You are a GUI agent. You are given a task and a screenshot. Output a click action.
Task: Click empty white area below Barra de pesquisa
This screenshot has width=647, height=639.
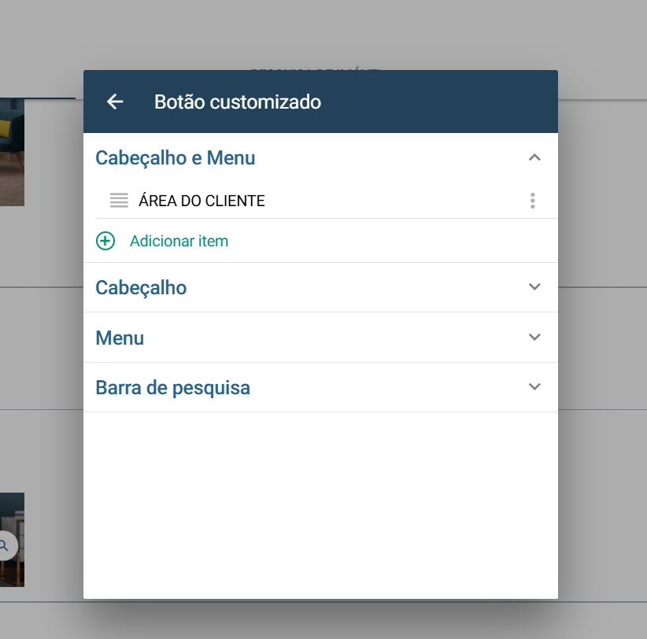point(320,505)
